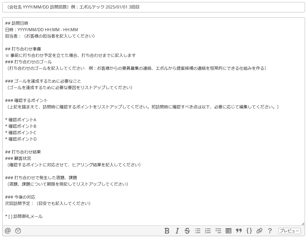Insert a bulleted list
The height and width of the screenshot is (240, 307).
197,231
